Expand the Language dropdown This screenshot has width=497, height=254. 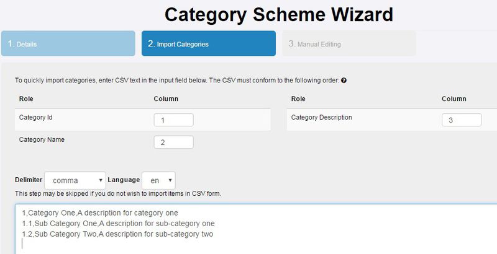158,180
